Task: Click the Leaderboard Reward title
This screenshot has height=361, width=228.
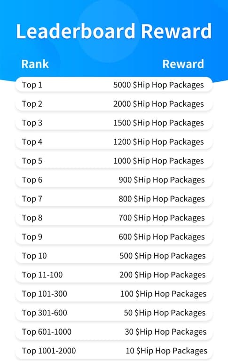Action: (114, 31)
